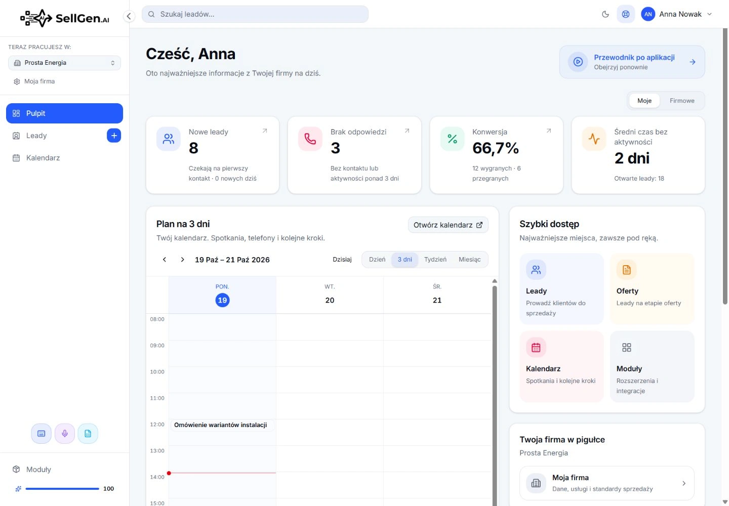This screenshot has height=506, width=729.
Task: Toggle dark mode with the moon icon
Action: pos(605,14)
